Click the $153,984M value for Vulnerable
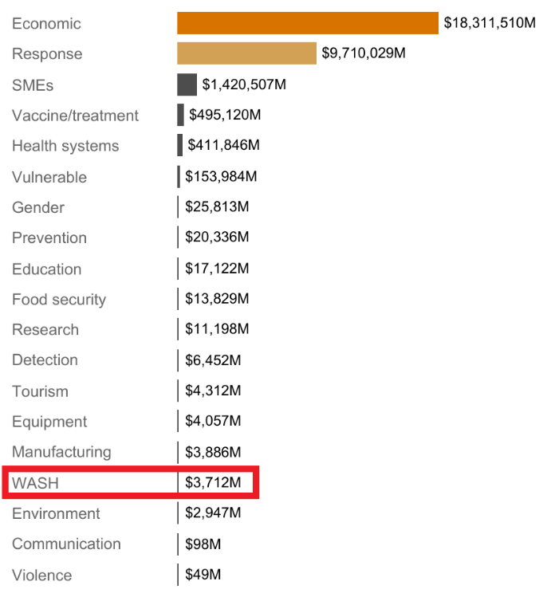The image size is (547, 597). (x=221, y=176)
